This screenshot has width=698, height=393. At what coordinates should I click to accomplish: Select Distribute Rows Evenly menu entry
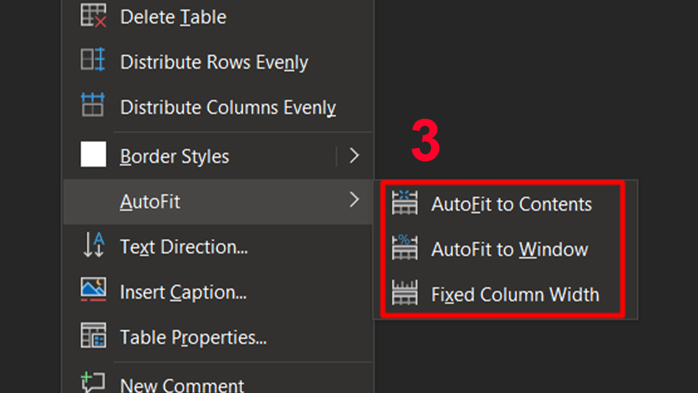click(214, 62)
